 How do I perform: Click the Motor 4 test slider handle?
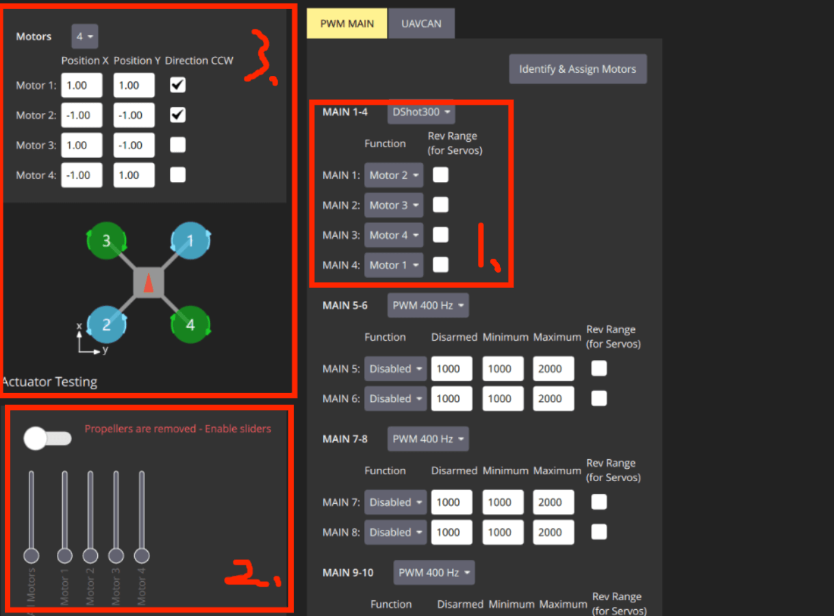[142, 555]
